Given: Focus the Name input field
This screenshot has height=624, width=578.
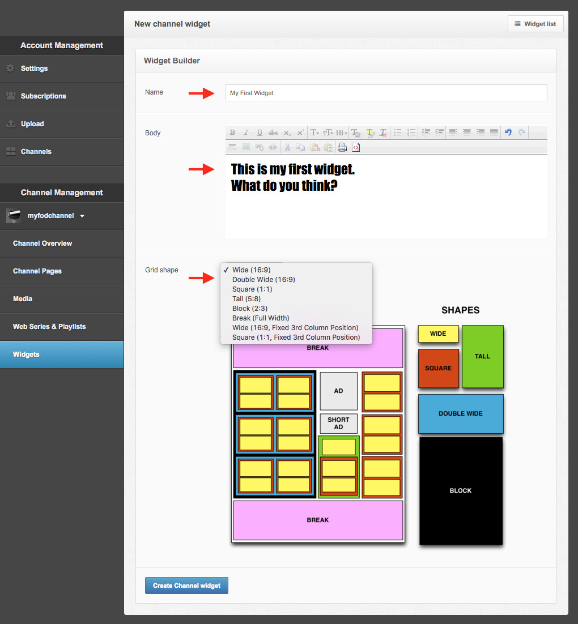Looking at the screenshot, I should pyautogui.click(x=386, y=93).
